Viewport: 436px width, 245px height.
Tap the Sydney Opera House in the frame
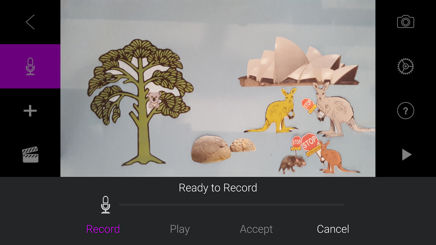coord(299,62)
